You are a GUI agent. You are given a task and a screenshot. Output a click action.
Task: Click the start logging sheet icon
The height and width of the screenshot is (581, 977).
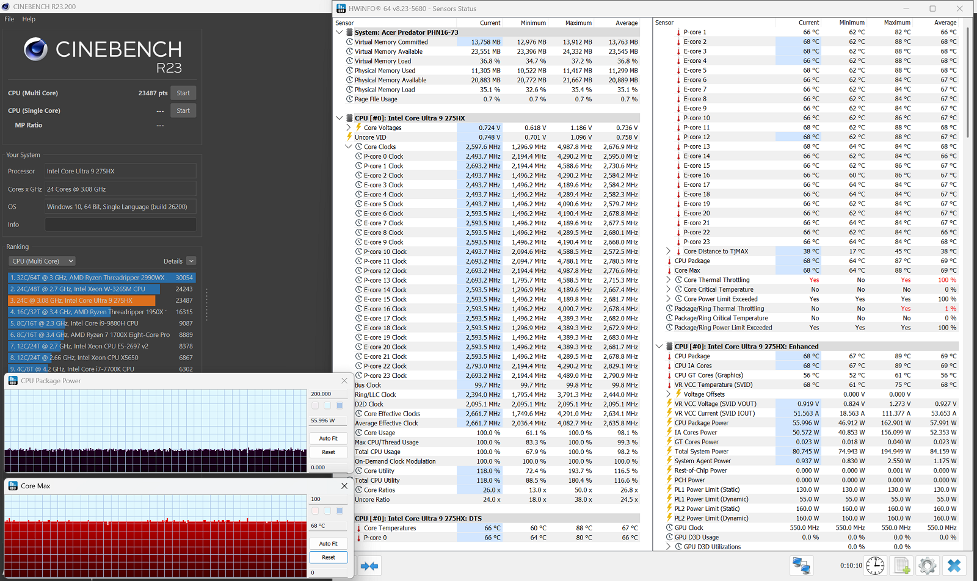(902, 566)
